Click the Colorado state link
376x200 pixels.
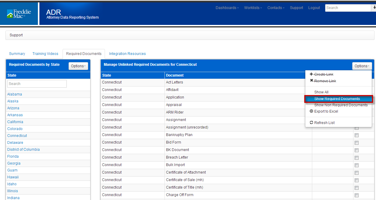15,129
